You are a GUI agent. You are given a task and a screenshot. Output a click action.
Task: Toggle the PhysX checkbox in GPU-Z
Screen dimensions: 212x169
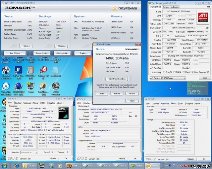pyautogui.click(x=184, y=72)
